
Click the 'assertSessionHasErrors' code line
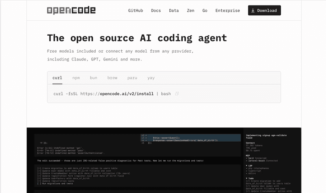185,140
